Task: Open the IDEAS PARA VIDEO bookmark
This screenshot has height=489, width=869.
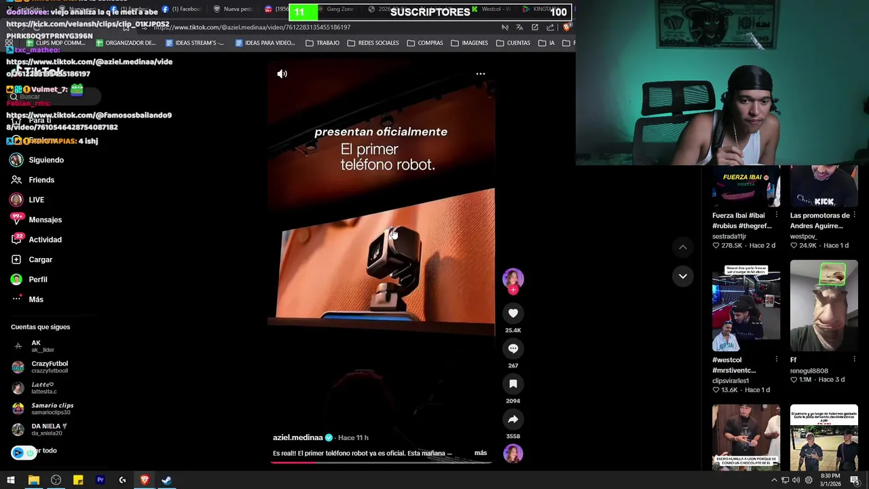Action: [x=265, y=43]
